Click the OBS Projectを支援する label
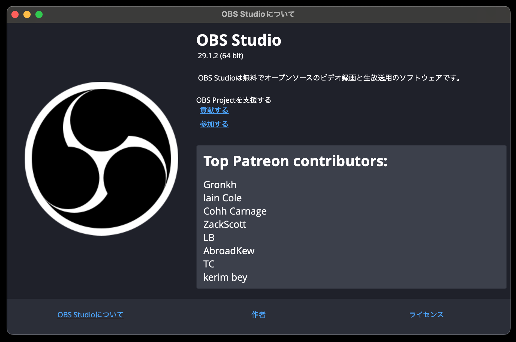This screenshot has width=516, height=342. pyautogui.click(x=234, y=100)
